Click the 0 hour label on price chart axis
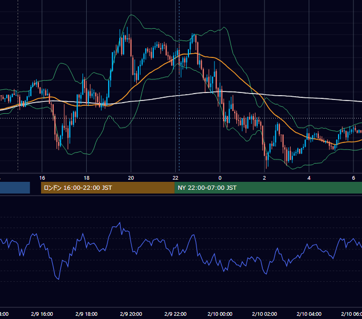This screenshot has width=362, height=319. 220,178
